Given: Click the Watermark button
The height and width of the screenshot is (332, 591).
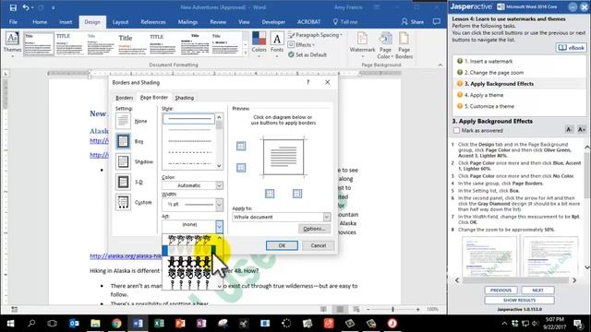Looking at the screenshot, I should pyautogui.click(x=362, y=44).
